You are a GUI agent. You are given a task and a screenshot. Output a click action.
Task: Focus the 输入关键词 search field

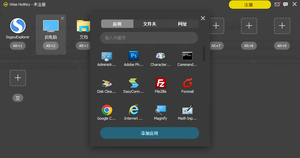pos(149,38)
